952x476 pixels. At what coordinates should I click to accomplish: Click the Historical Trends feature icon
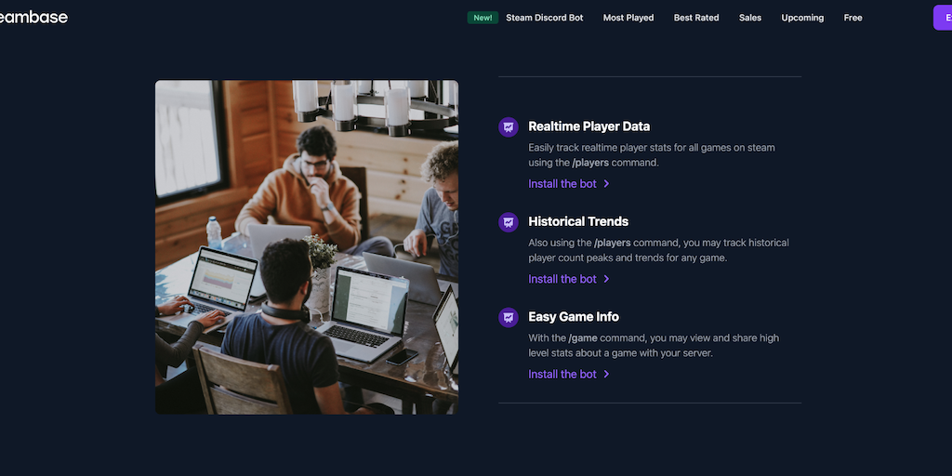pyautogui.click(x=509, y=222)
